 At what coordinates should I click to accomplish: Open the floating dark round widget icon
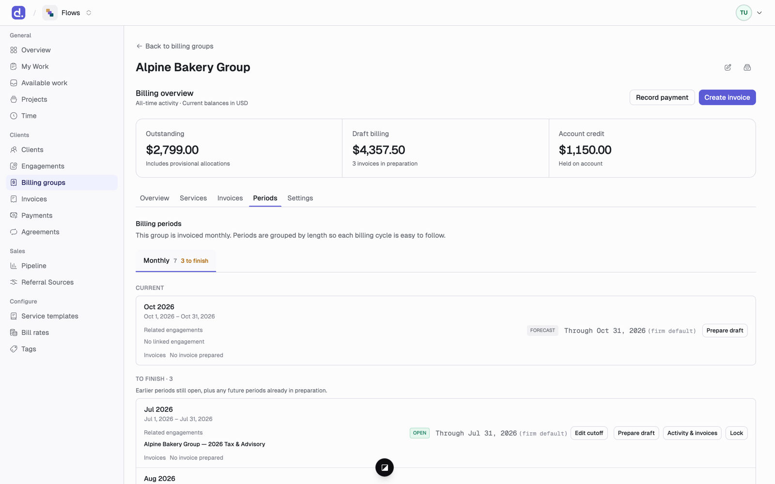[384, 468]
